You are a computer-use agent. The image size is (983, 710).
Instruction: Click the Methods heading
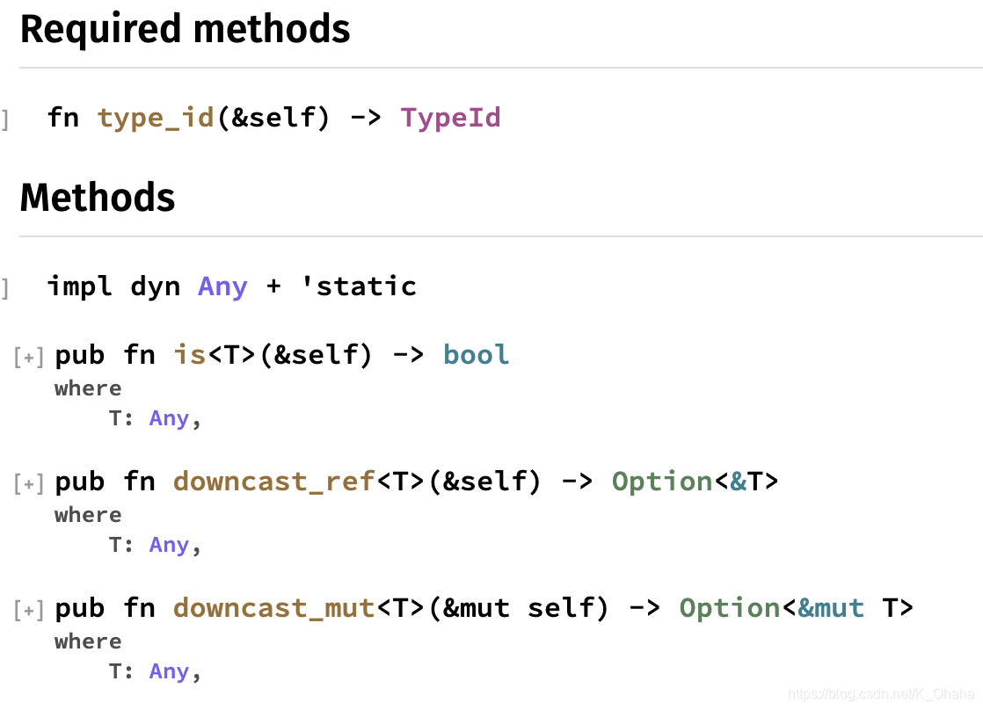pyautogui.click(x=98, y=198)
